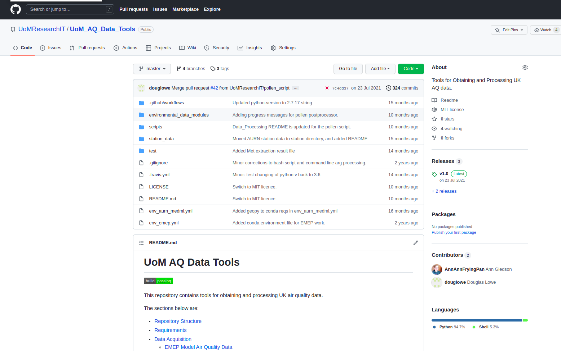Click the scripts folder icon

coord(141,127)
